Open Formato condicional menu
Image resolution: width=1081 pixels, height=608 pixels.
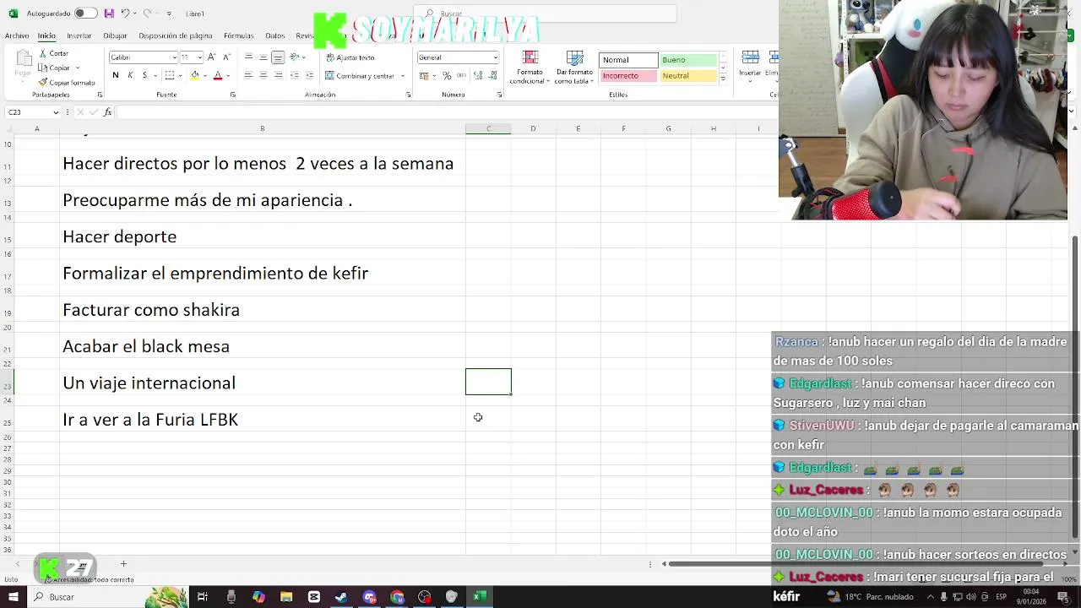pos(530,68)
